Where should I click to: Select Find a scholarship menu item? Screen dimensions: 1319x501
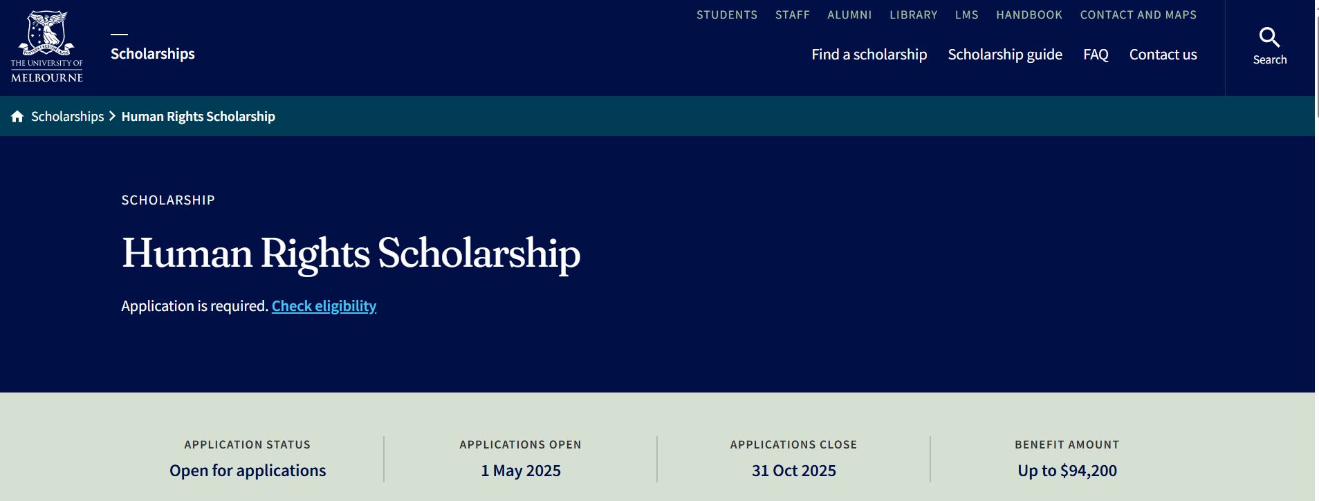coord(869,55)
